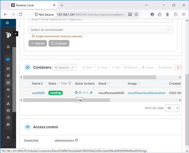Click the Pause container button
Image resolution: width=189 pixels, height=153 pixels.
coord(148,67)
